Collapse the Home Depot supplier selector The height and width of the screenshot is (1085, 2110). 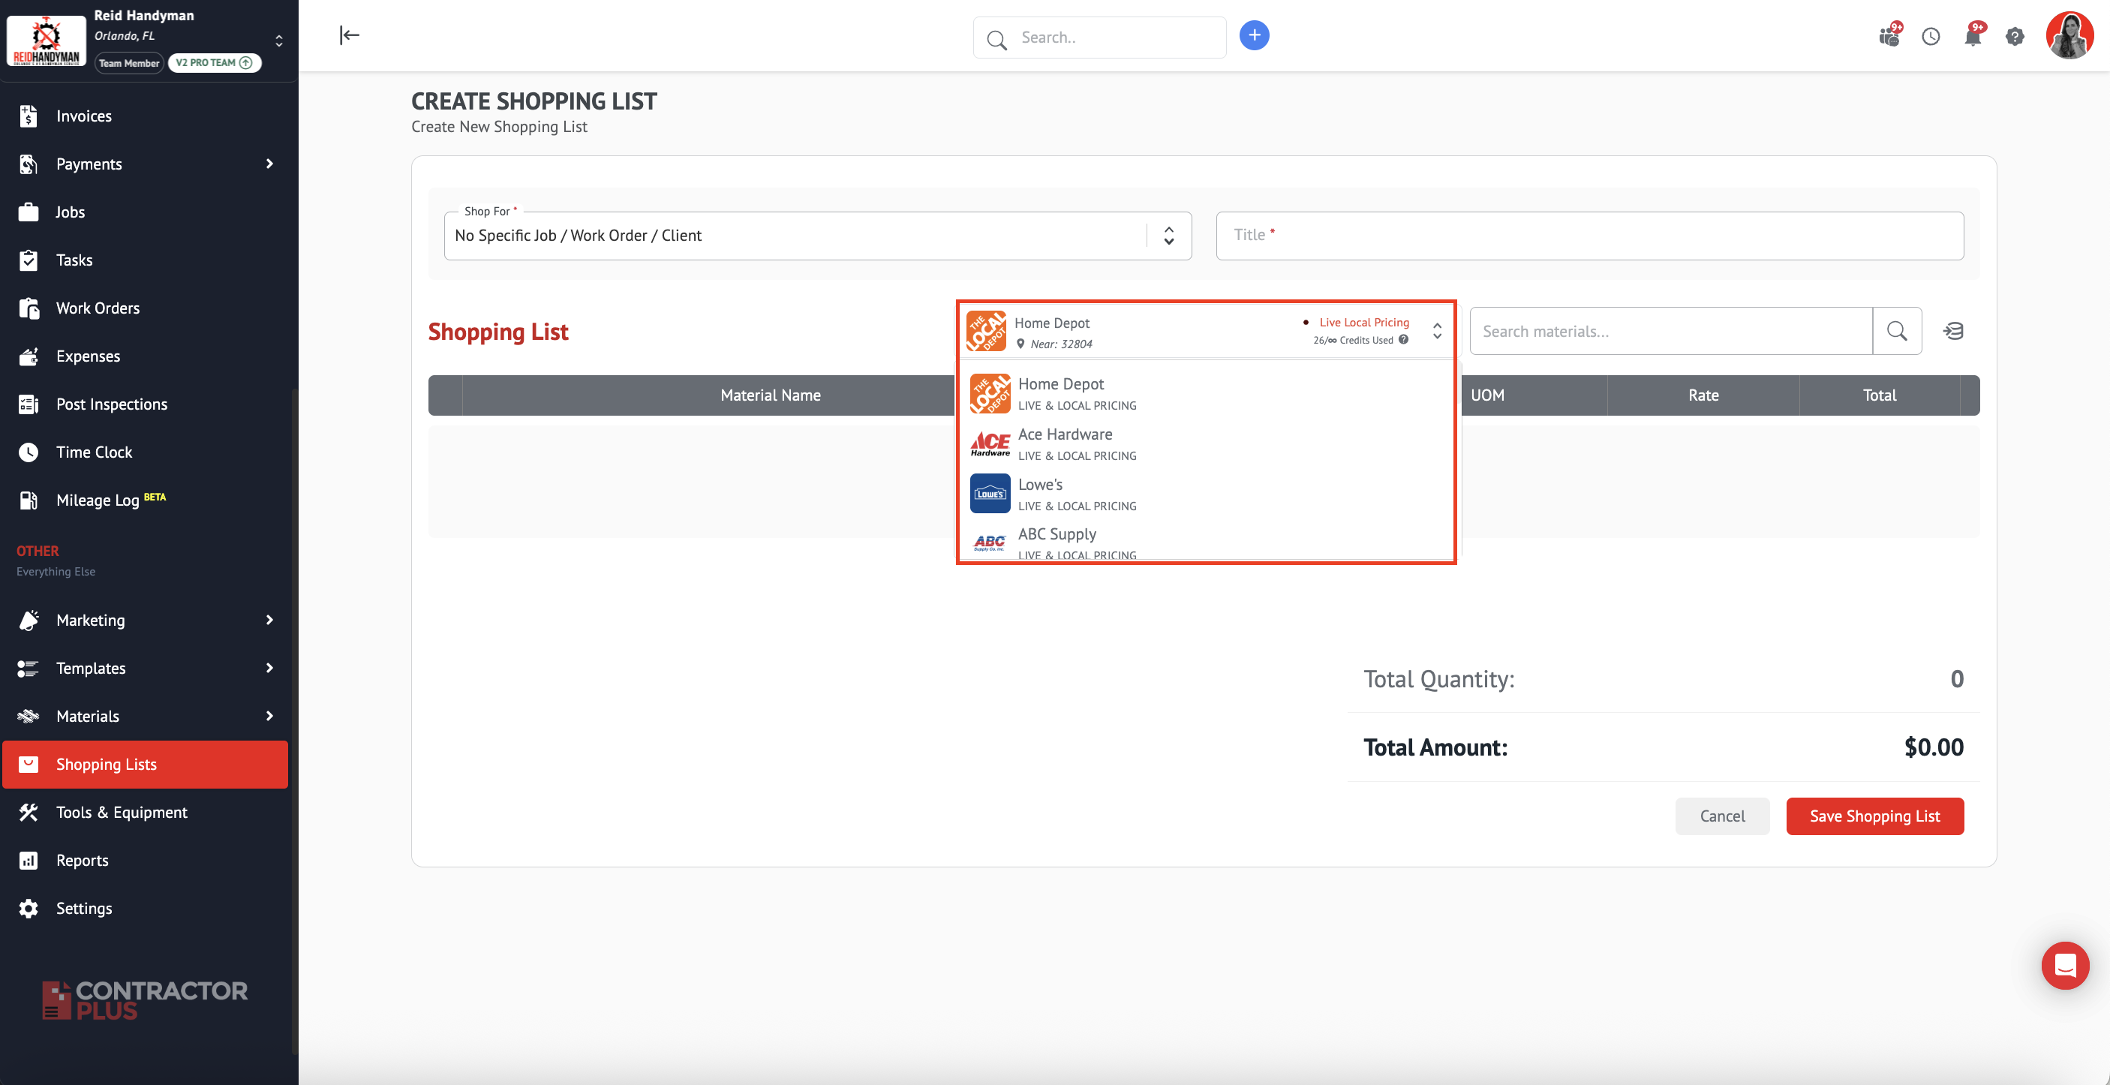coord(1437,331)
